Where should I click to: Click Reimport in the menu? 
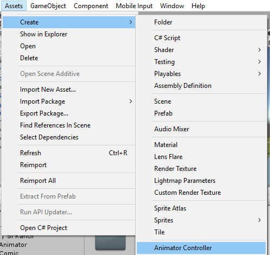[69, 165]
